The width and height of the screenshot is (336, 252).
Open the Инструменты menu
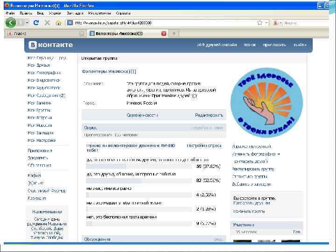tap(99, 13)
